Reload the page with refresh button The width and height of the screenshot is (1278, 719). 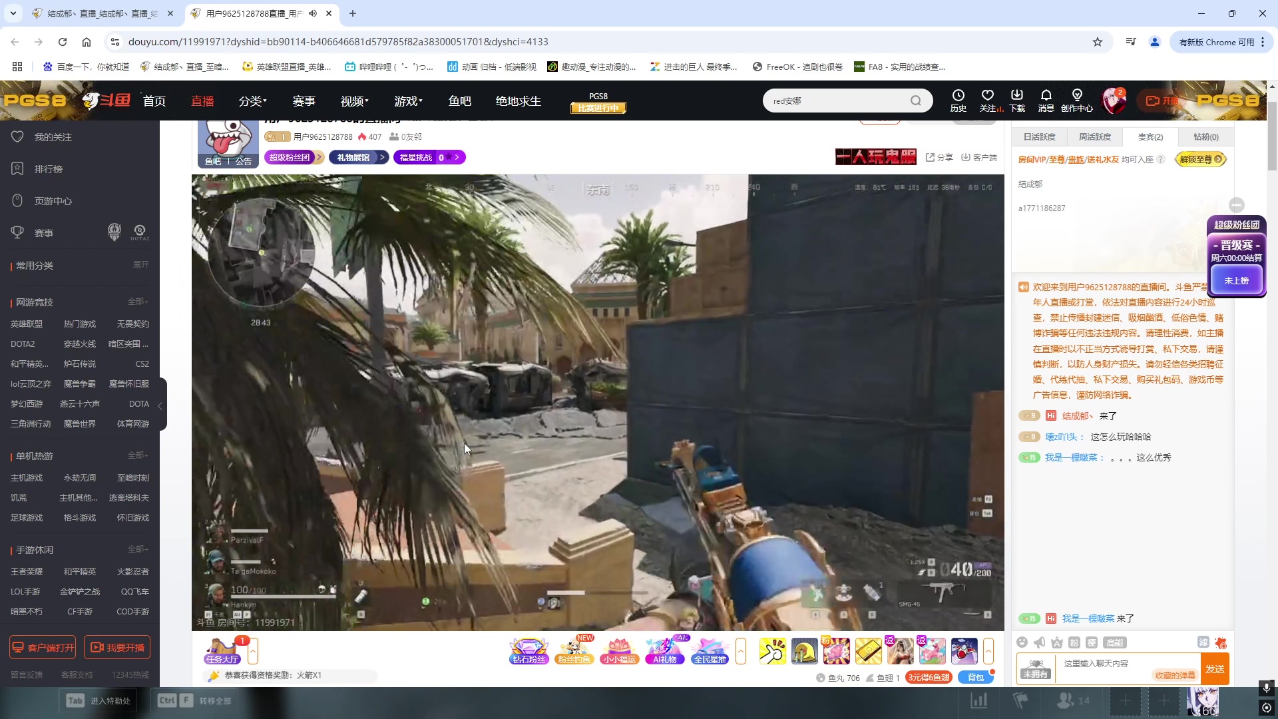63,42
